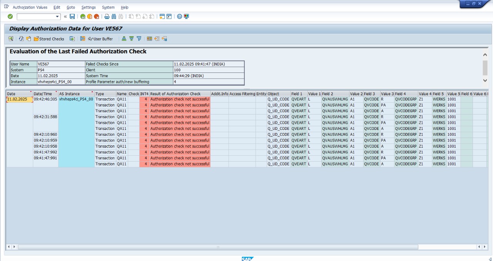The width and height of the screenshot is (493, 261).
Task: Click the Help question mark icon
Action: pos(179,17)
